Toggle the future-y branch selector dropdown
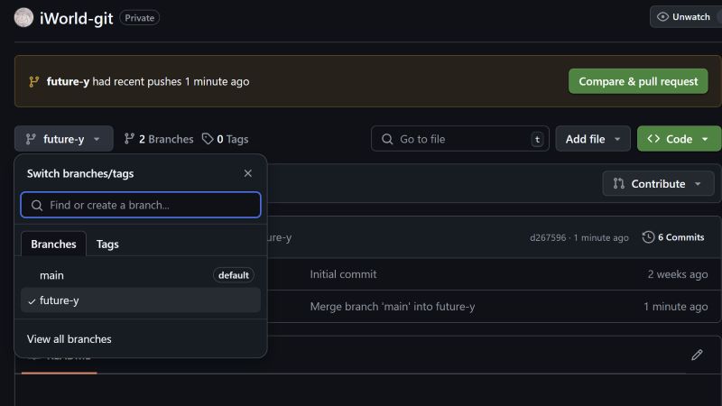The width and height of the screenshot is (722, 406). (x=63, y=139)
